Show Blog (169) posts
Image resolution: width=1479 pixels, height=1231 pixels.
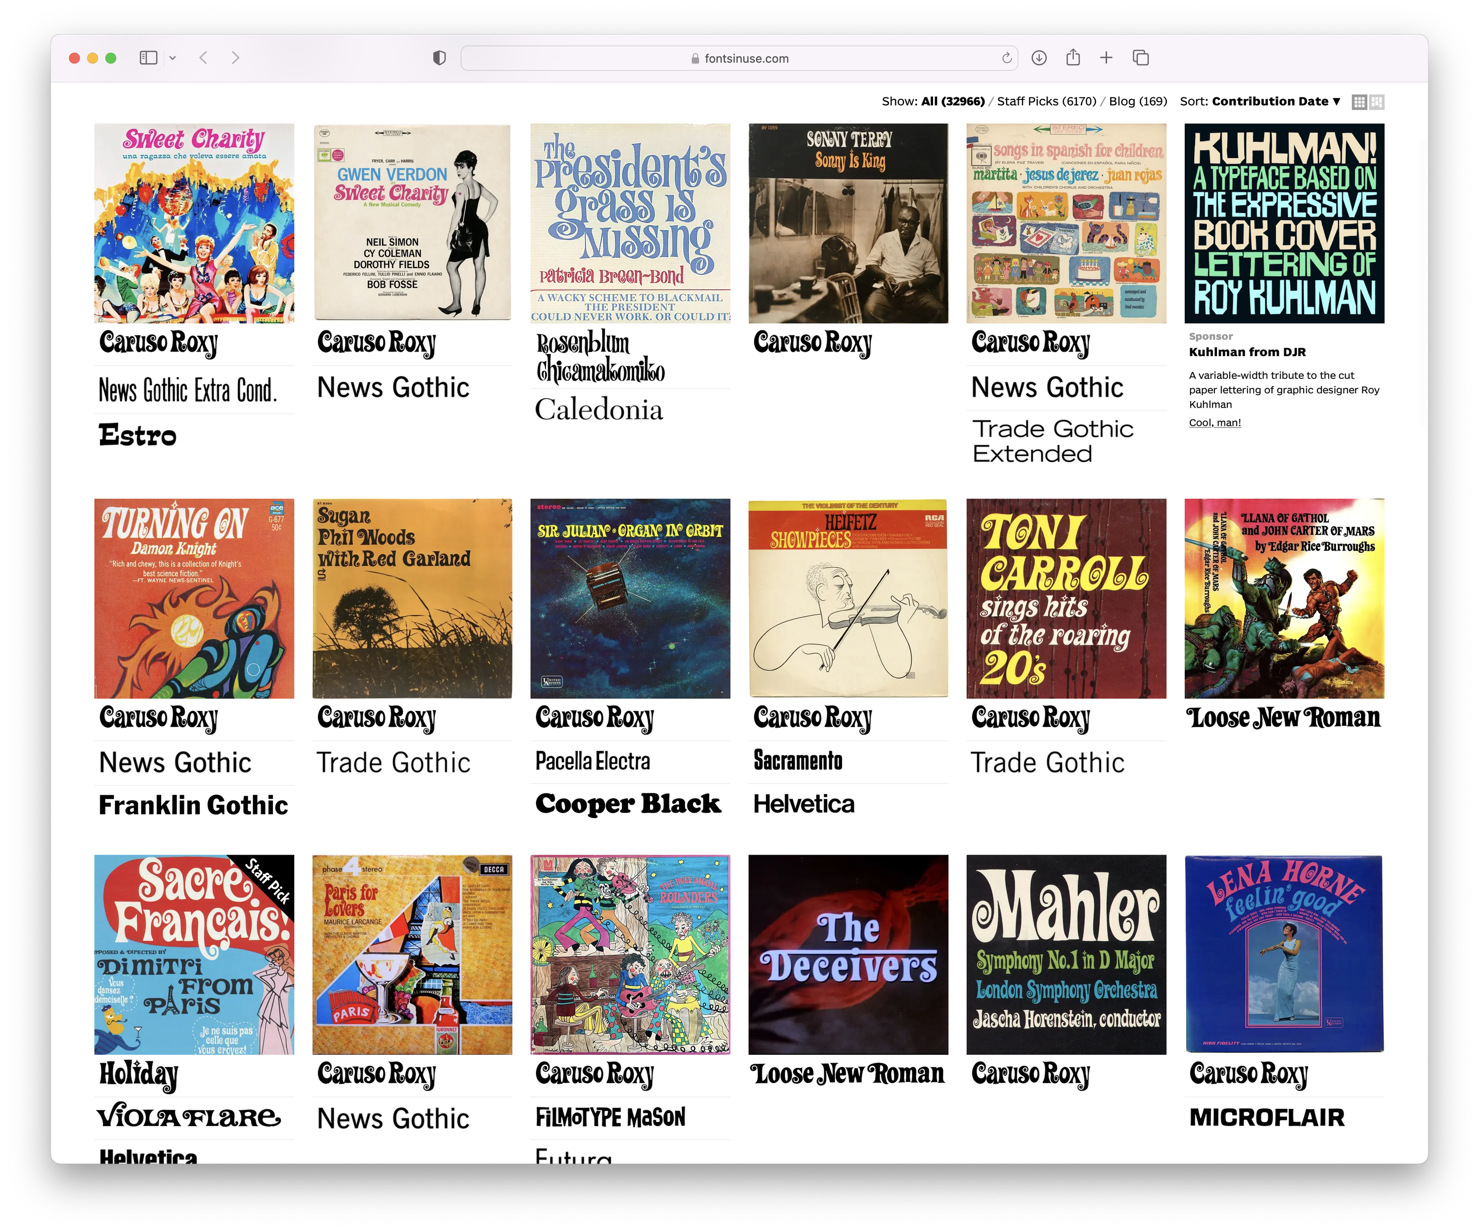(1138, 101)
